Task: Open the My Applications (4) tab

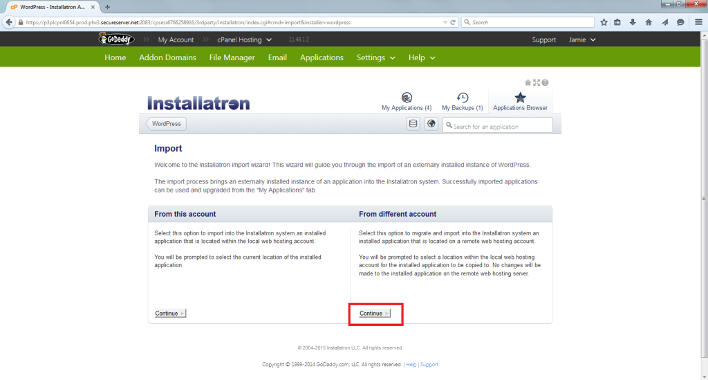Action: pyautogui.click(x=407, y=102)
